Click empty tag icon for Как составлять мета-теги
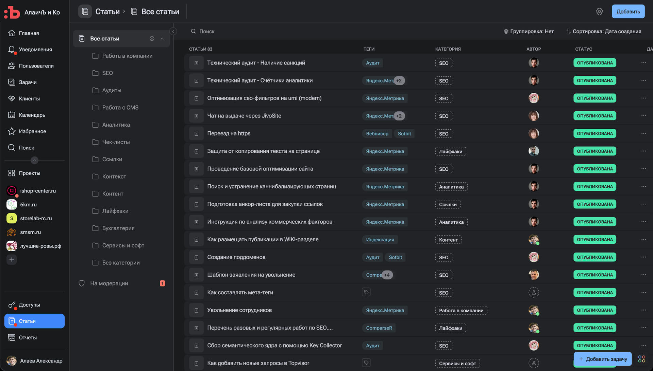 (x=366, y=292)
